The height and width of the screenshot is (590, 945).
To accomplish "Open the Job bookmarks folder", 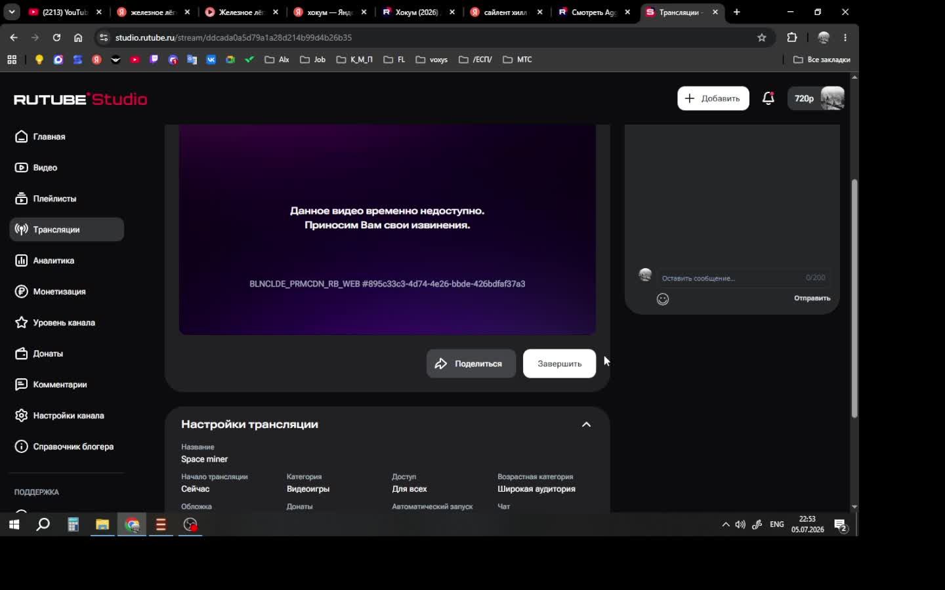I will 313,60.
